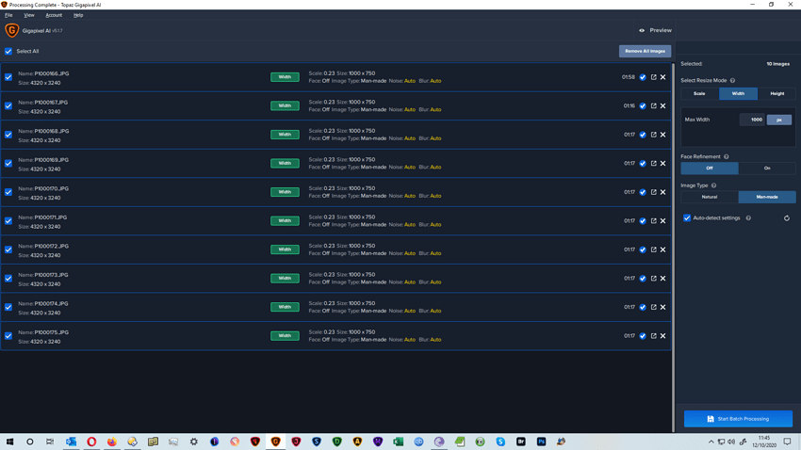Disable Auto-detect settings checkbox
This screenshot has width=801, height=450.
tap(687, 218)
